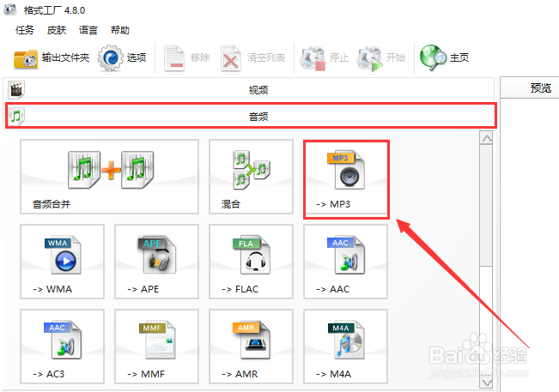559x392 pixels.
Task: Click the format list scrollbar thumb
Action: 486,205
